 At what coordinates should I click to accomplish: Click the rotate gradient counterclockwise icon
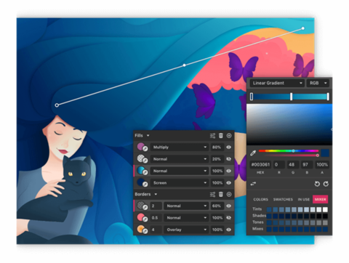click(x=317, y=184)
